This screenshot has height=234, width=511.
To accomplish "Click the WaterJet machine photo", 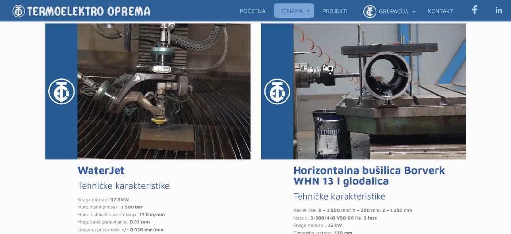I will tap(164, 91).
